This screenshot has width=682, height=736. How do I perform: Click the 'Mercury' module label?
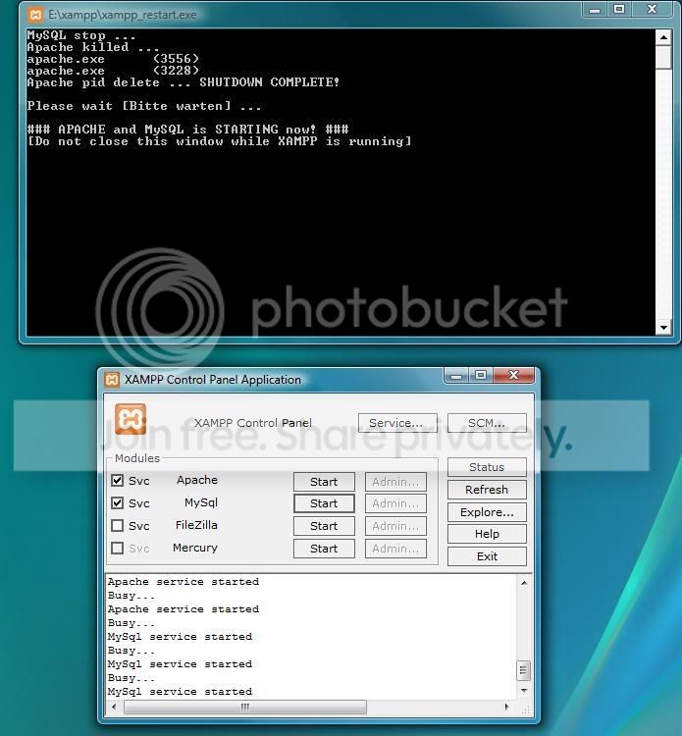click(x=195, y=548)
